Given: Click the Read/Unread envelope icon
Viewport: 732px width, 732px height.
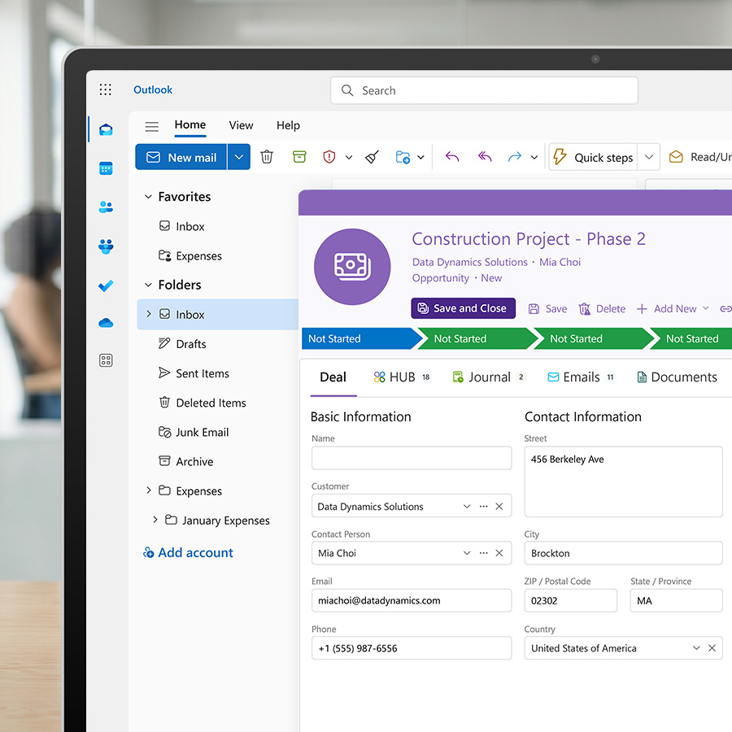Looking at the screenshot, I should tap(676, 156).
